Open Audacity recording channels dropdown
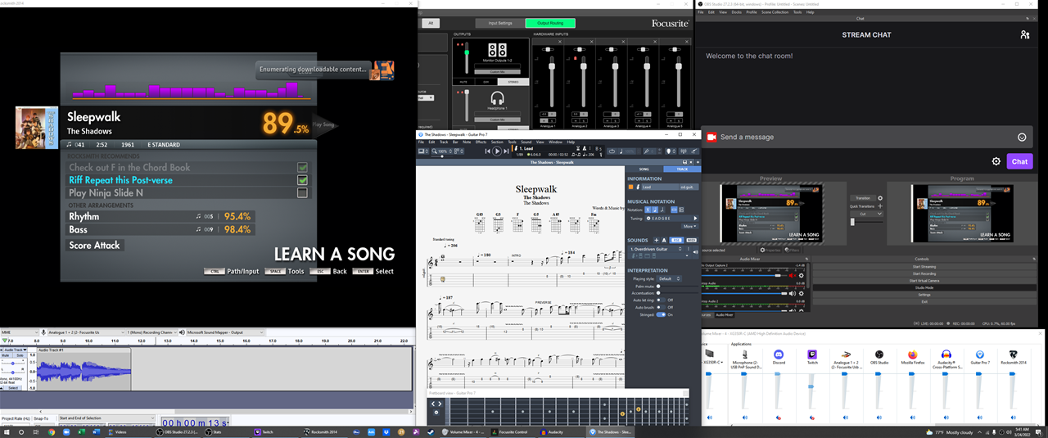1048x438 pixels. pyautogui.click(x=151, y=332)
